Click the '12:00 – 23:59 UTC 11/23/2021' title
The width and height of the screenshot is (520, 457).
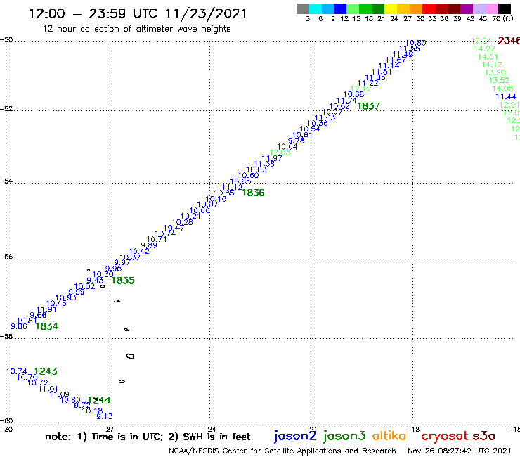click(138, 14)
